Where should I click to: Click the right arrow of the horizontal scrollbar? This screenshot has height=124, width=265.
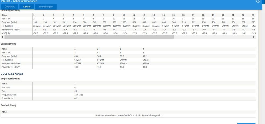click(x=254, y=37)
